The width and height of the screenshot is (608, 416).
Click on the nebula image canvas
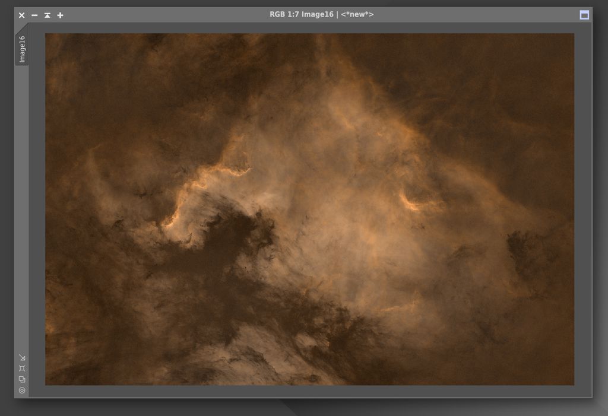click(309, 209)
